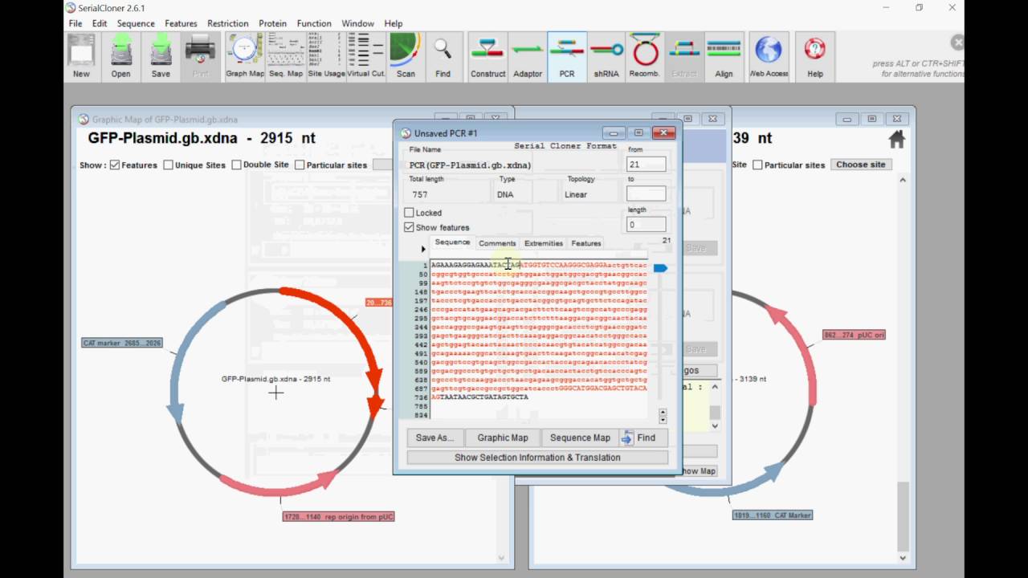Click the 'from' field containing 21
1028x578 pixels.
tap(647, 164)
